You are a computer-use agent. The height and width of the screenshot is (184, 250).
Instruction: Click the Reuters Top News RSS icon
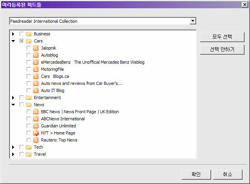(x=36, y=140)
